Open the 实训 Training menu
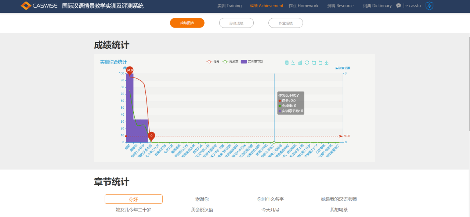 229,6
